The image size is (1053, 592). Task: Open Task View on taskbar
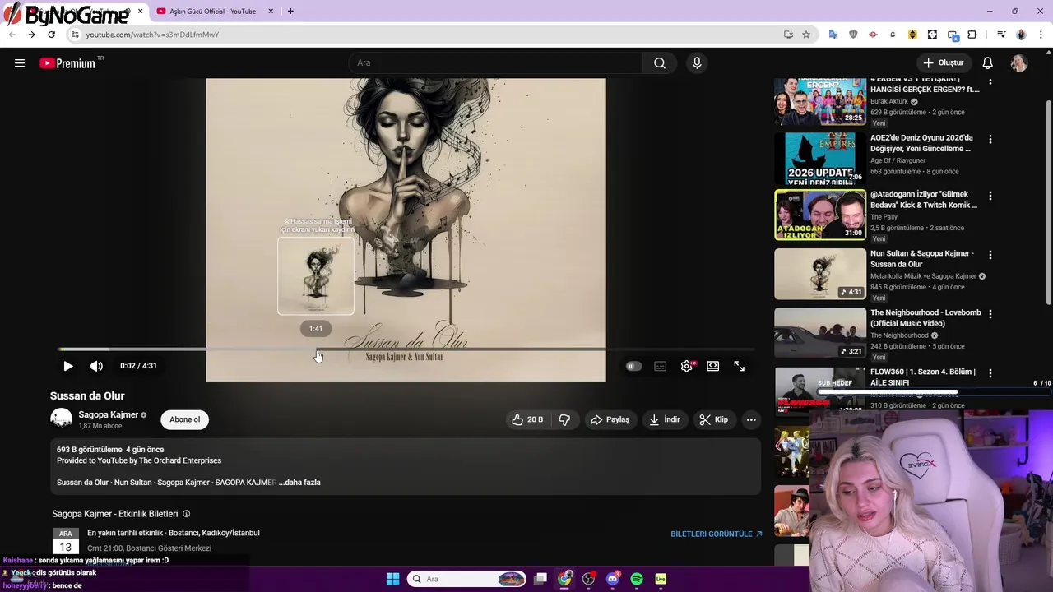tap(540, 579)
